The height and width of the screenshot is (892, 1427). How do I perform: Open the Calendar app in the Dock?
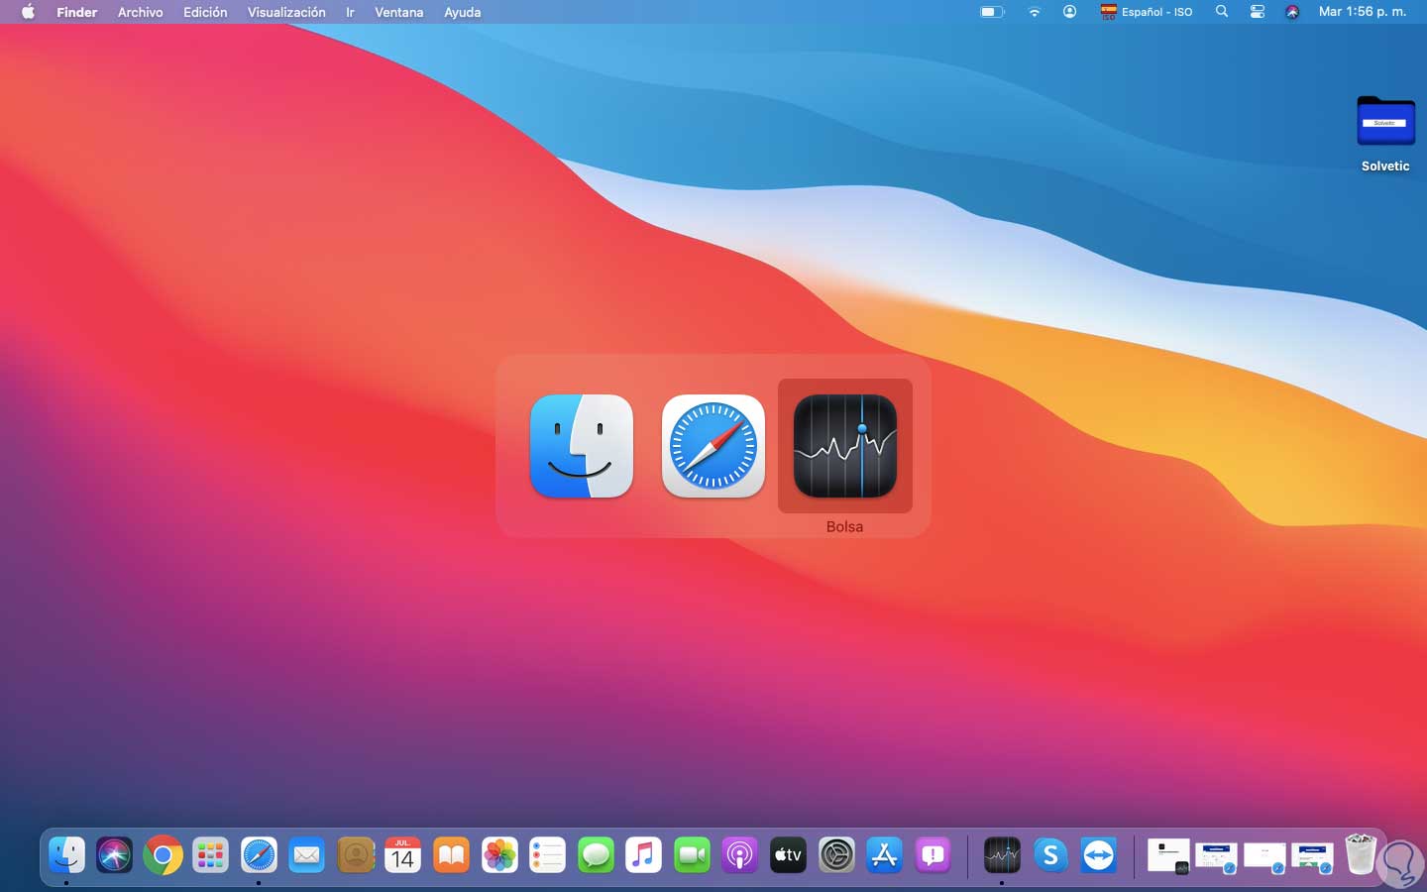[402, 855]
